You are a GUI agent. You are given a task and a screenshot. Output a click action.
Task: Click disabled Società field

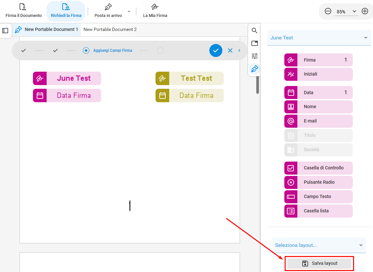pyautogui.click(x=318, y=150)
